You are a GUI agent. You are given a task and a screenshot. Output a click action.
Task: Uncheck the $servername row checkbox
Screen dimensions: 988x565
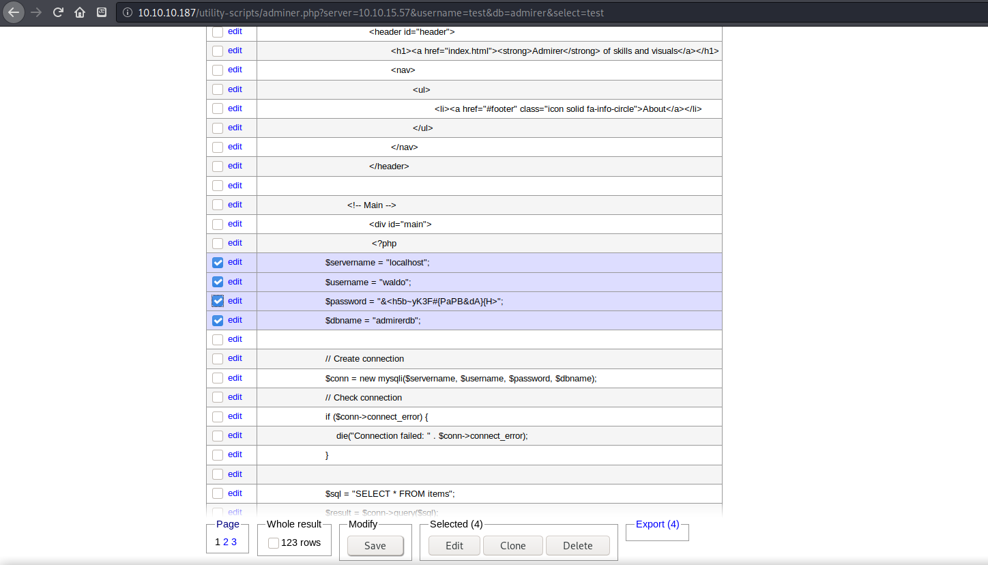point(218,263)
